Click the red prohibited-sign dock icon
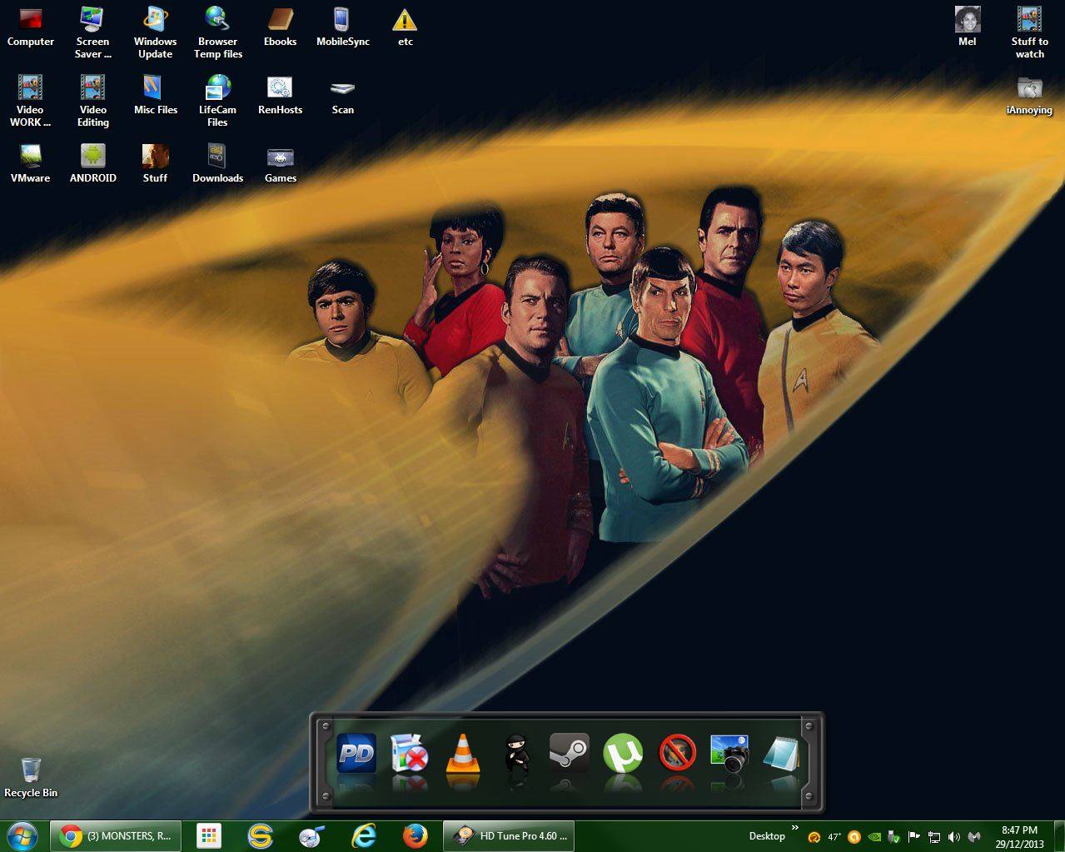 coord(677,755)
